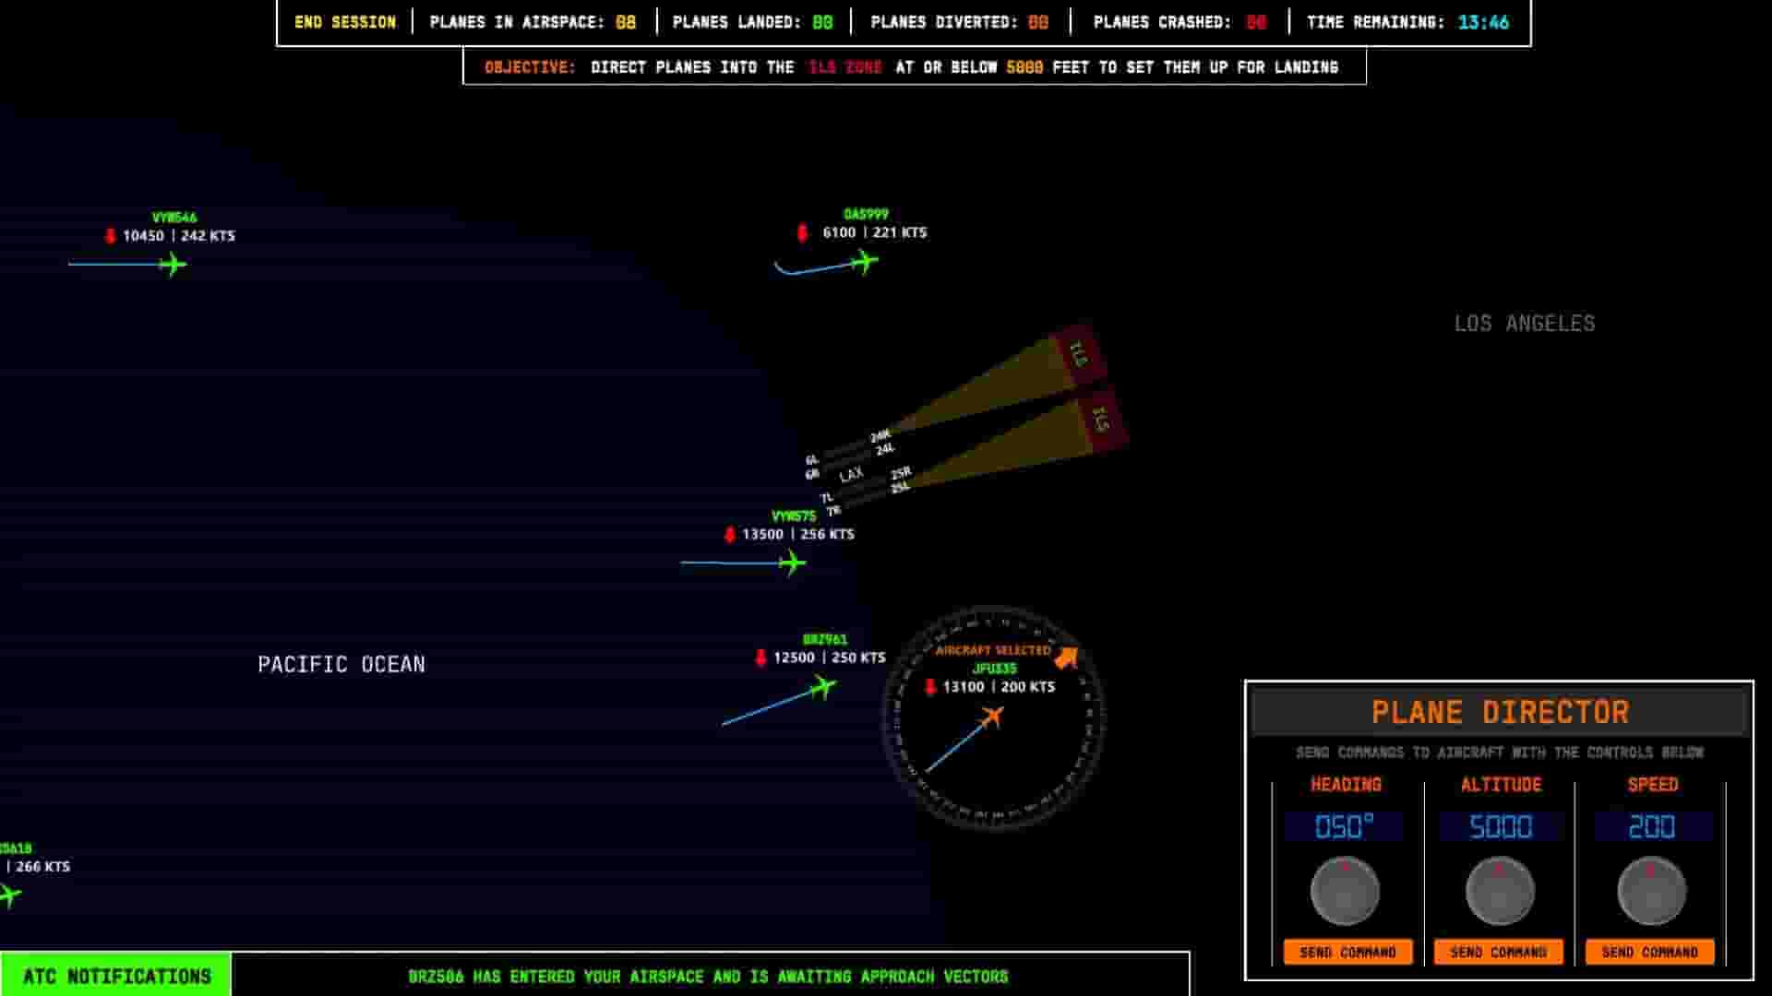Click the red descent arrow beside JFU835
Screen dimensions: 1772x996
pyautogui.click(x=930, y=686)
